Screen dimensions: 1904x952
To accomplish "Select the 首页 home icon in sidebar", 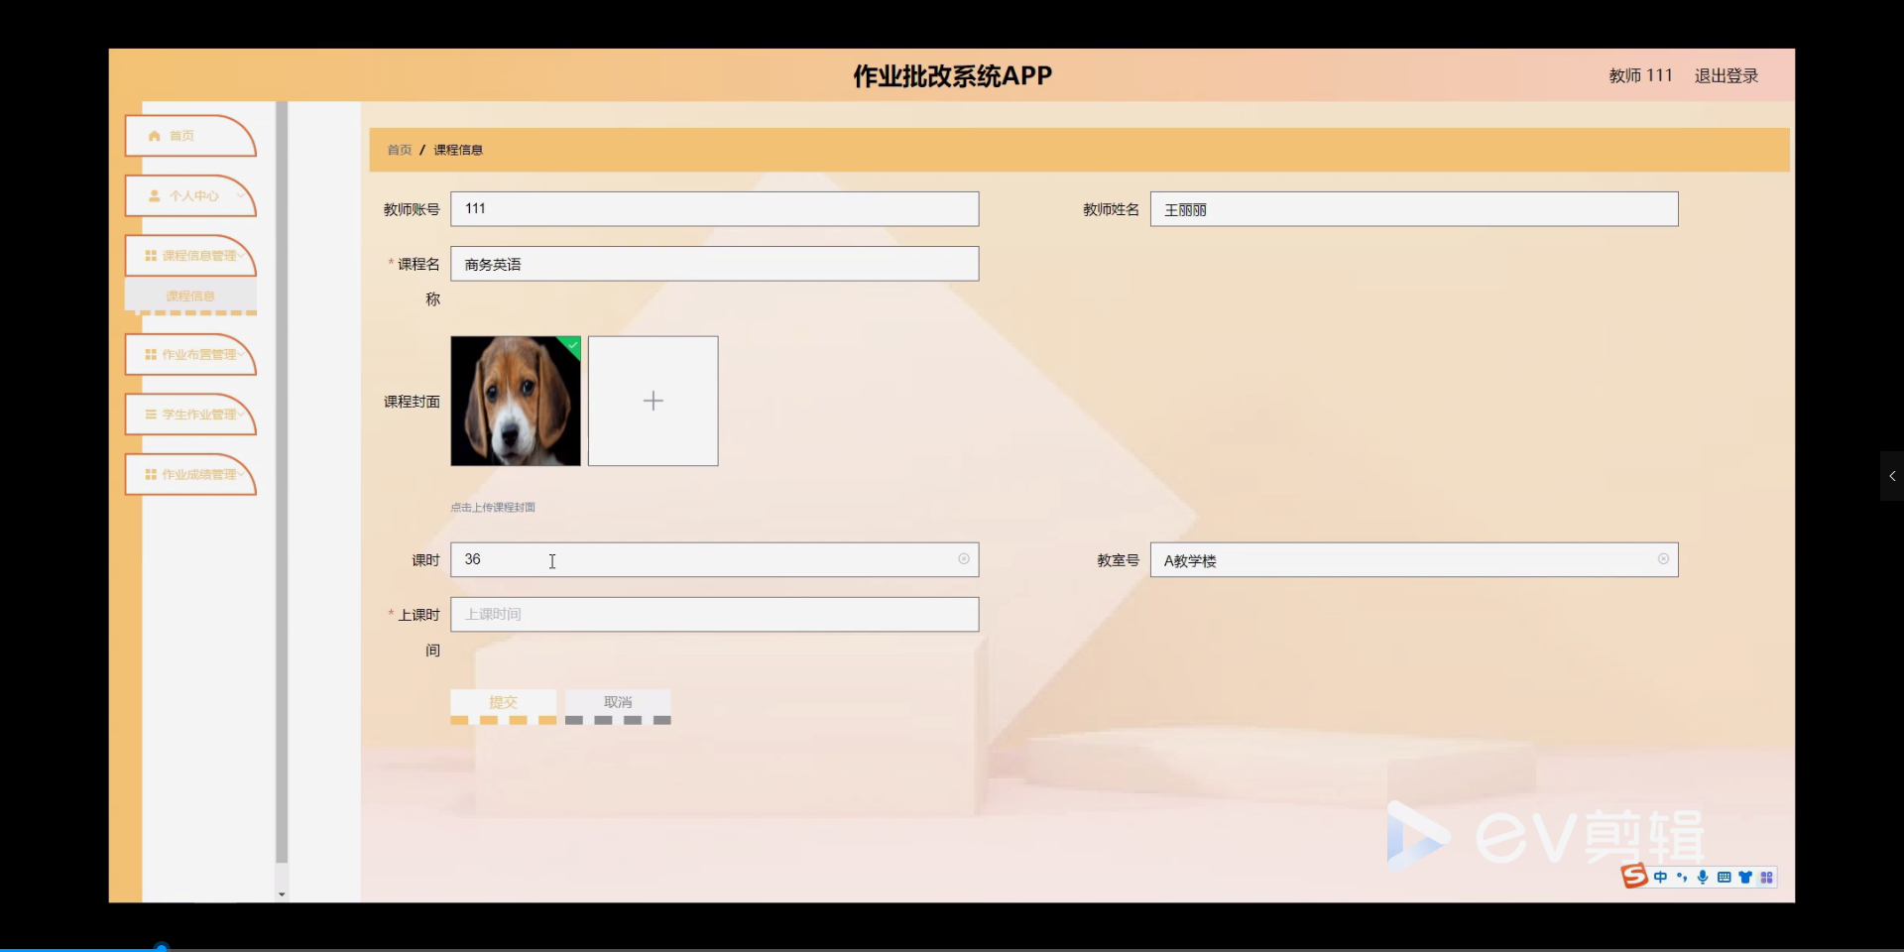I will [x=153, y=136].
